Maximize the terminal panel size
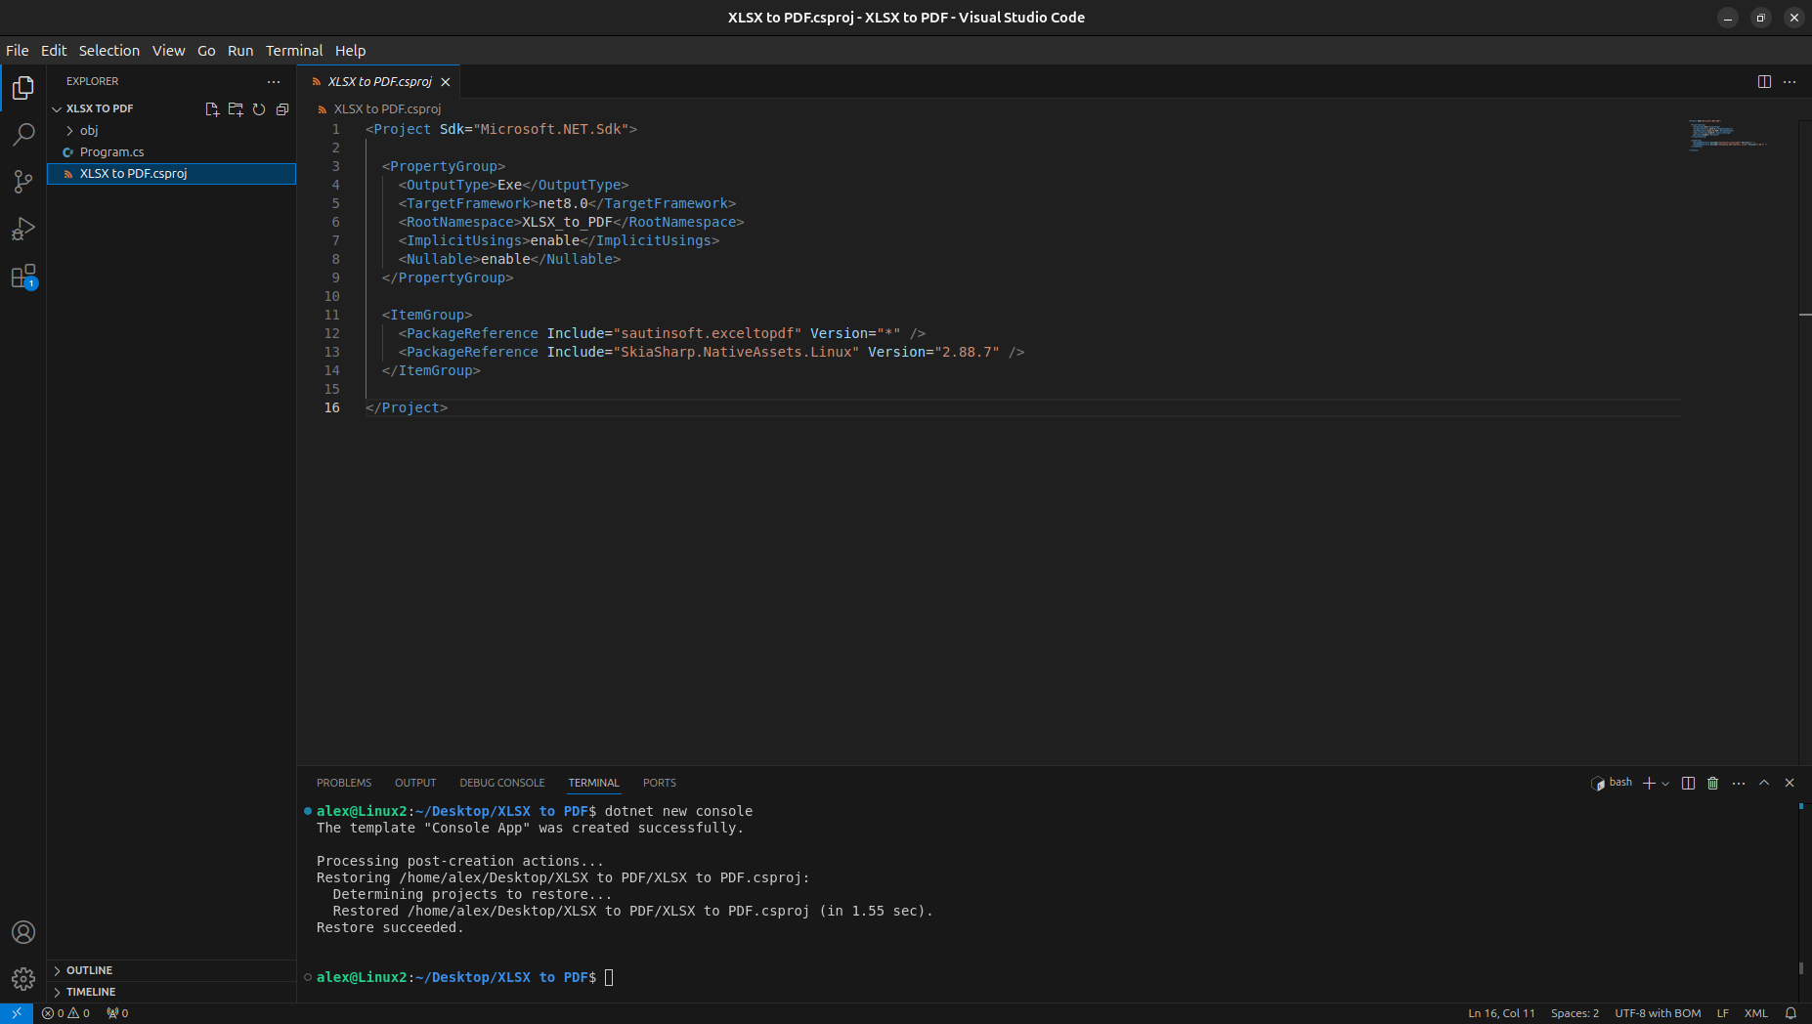Image resolution: width=1812 pixels, height=1024 pixels. 1764,783
